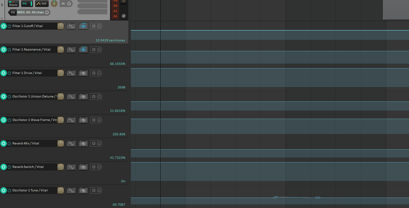The image size is (409, 208).
Task: Arm the Oscillator 1 Tune envelope
Action: 4,190
